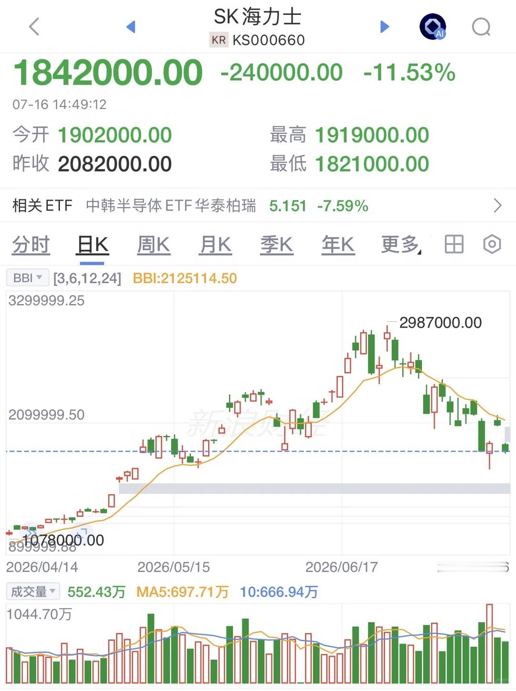Open the AI assistant icon

(x=433, y=27)
